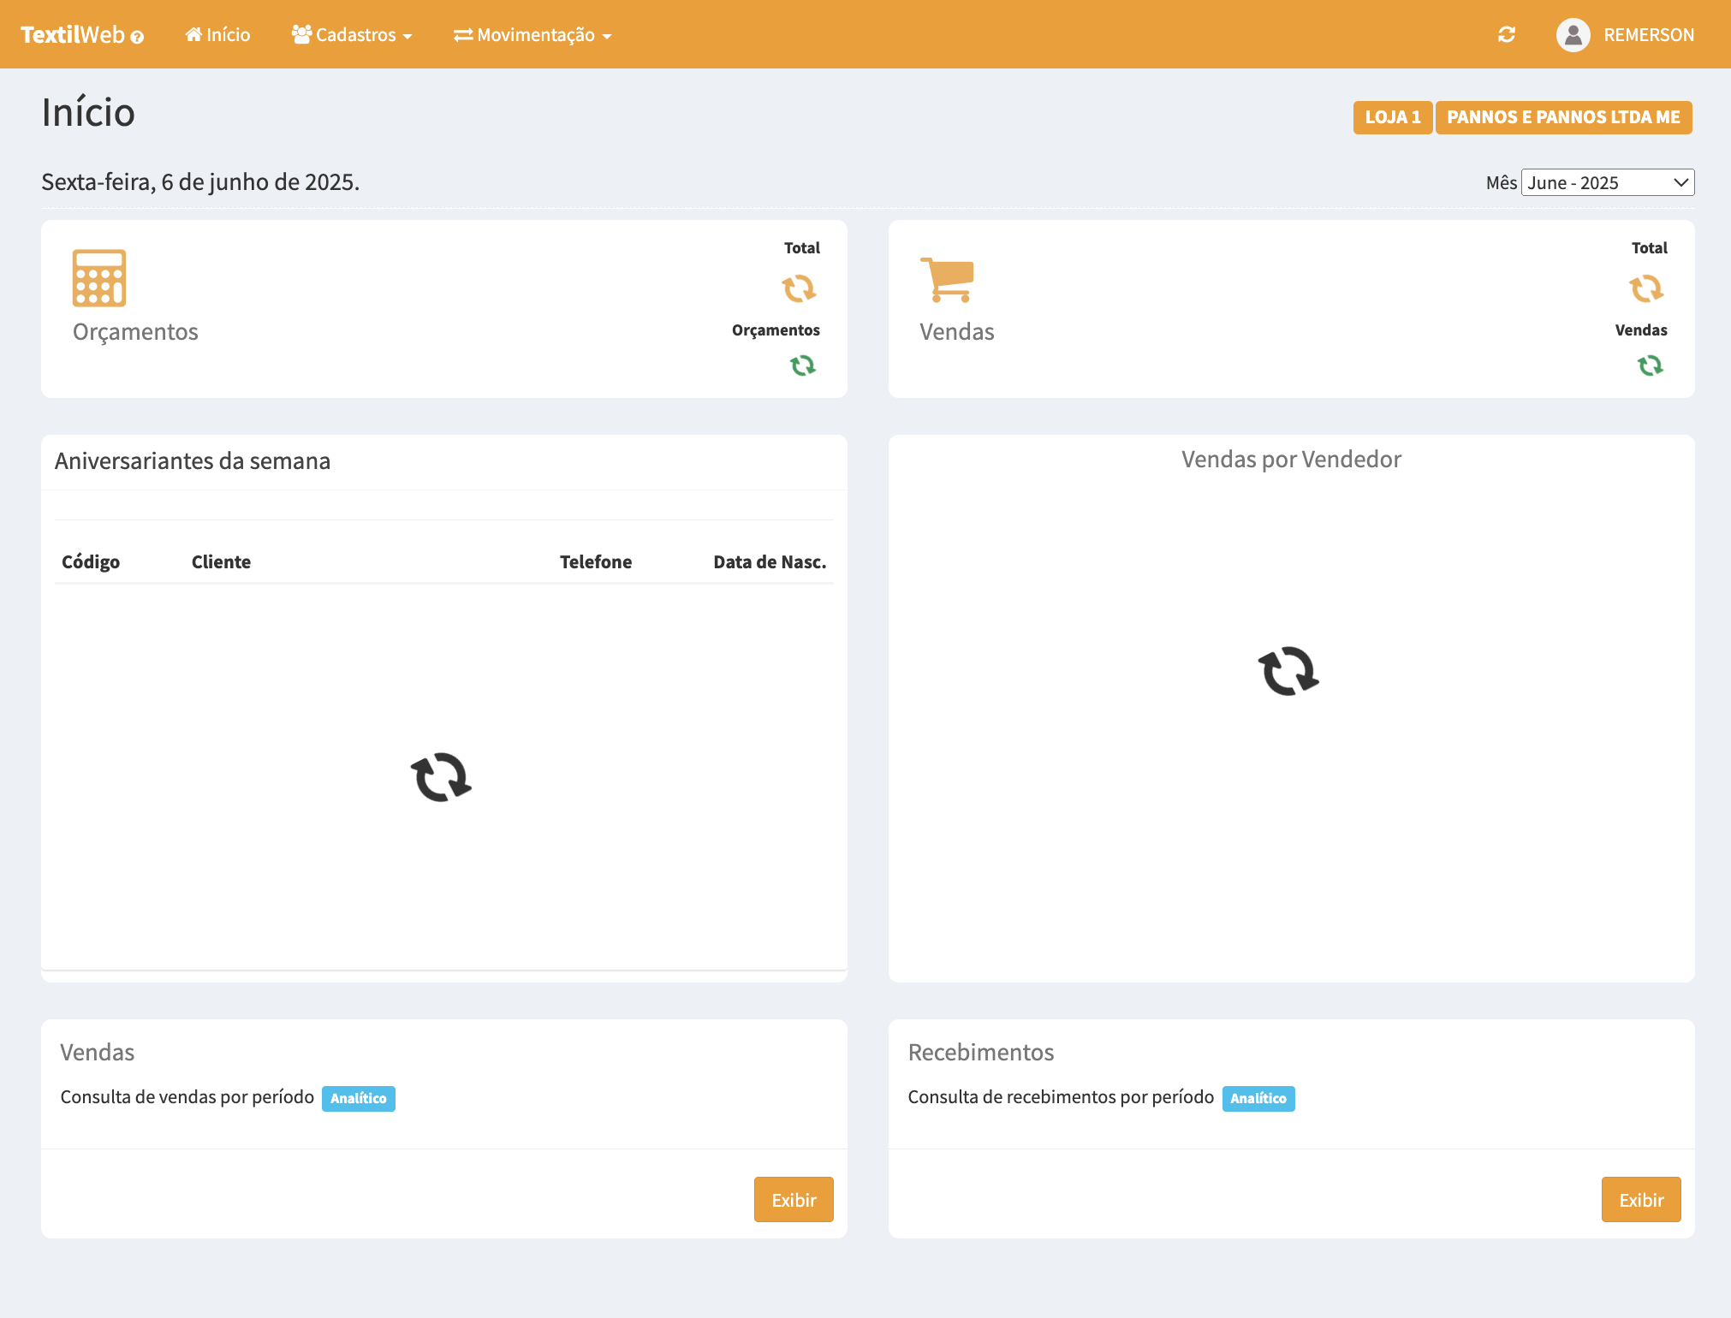Image resolution: width=1731 pixels, height=1318 pixels.
Task: Open the Mês June - 2025 dropdown
Action: (x=1607, y=182)
